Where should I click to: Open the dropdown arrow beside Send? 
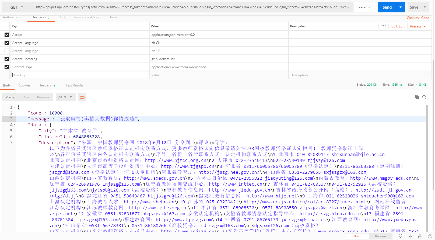pyautogui.click(x=401, y=7)
